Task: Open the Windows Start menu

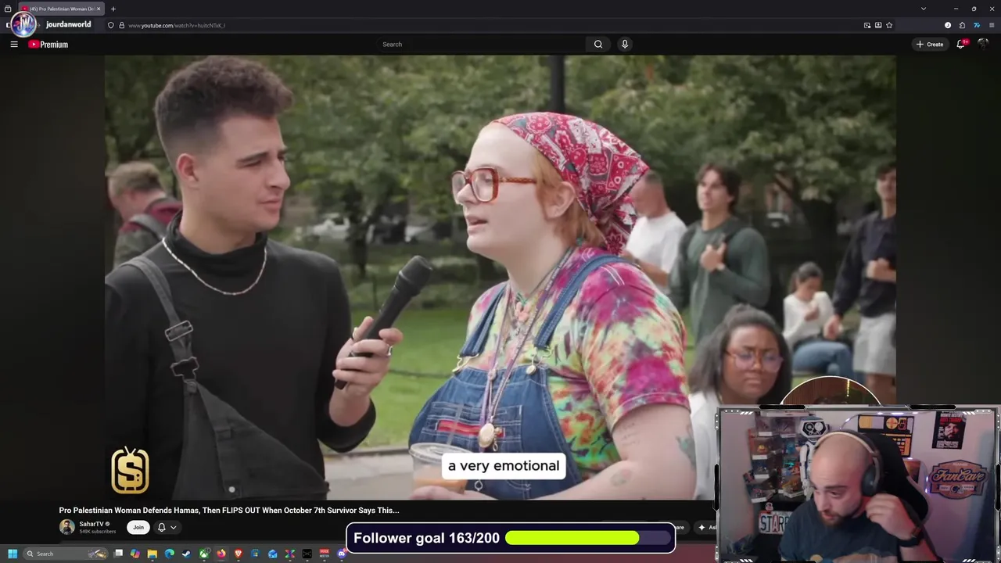Action: pyautogui.click(x=13, y=554)
